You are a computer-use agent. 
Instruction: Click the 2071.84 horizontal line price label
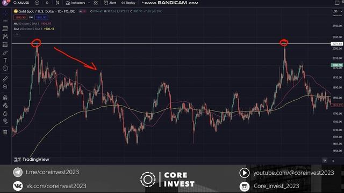[x=337, y=44]
